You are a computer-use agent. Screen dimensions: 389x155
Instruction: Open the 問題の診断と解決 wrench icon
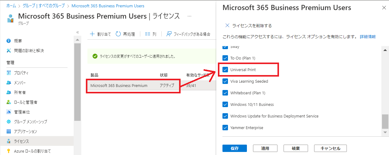pyautogui.click(x=9, y=50)
